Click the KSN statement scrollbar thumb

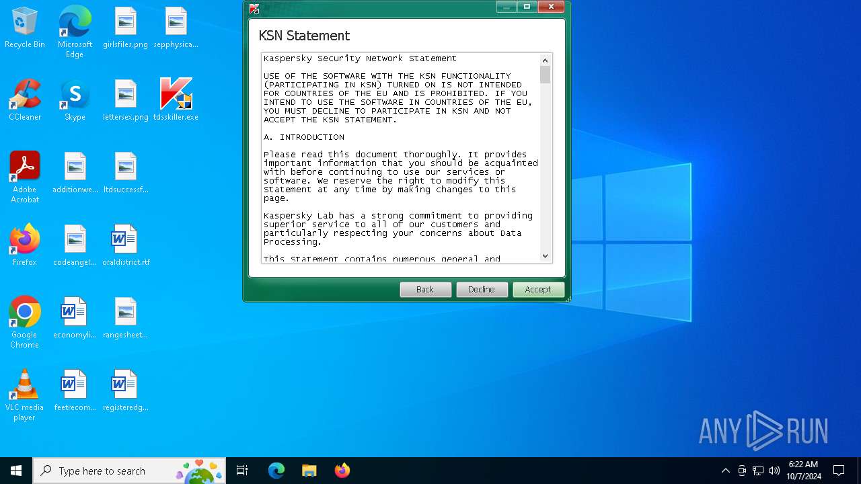(546, 75)
